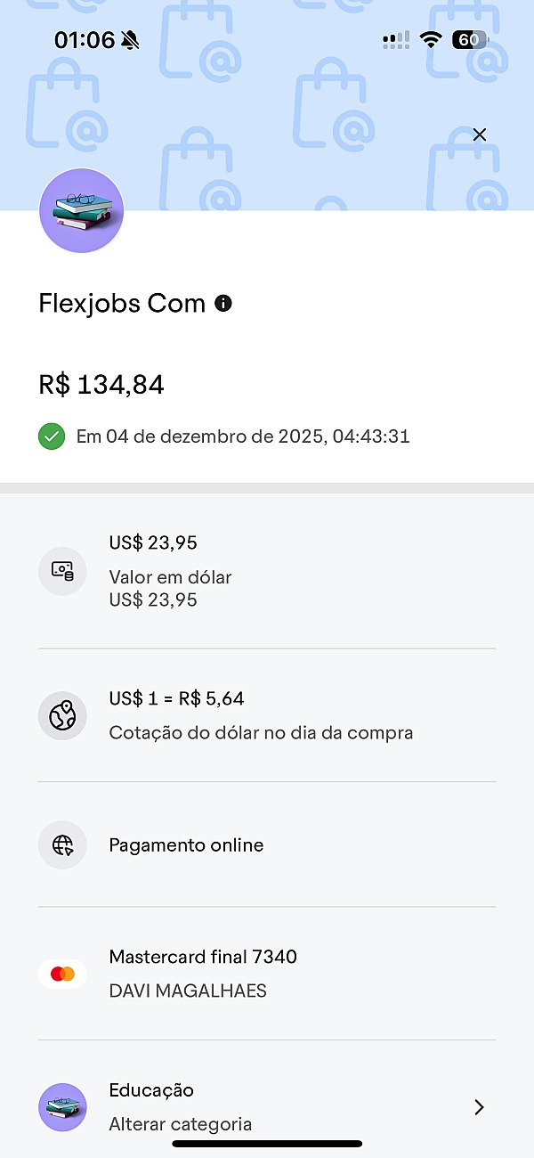This screenshot has width=534, height=1158.
Task: Tap the Wi-Fi status icon
Action: [432, 40]
